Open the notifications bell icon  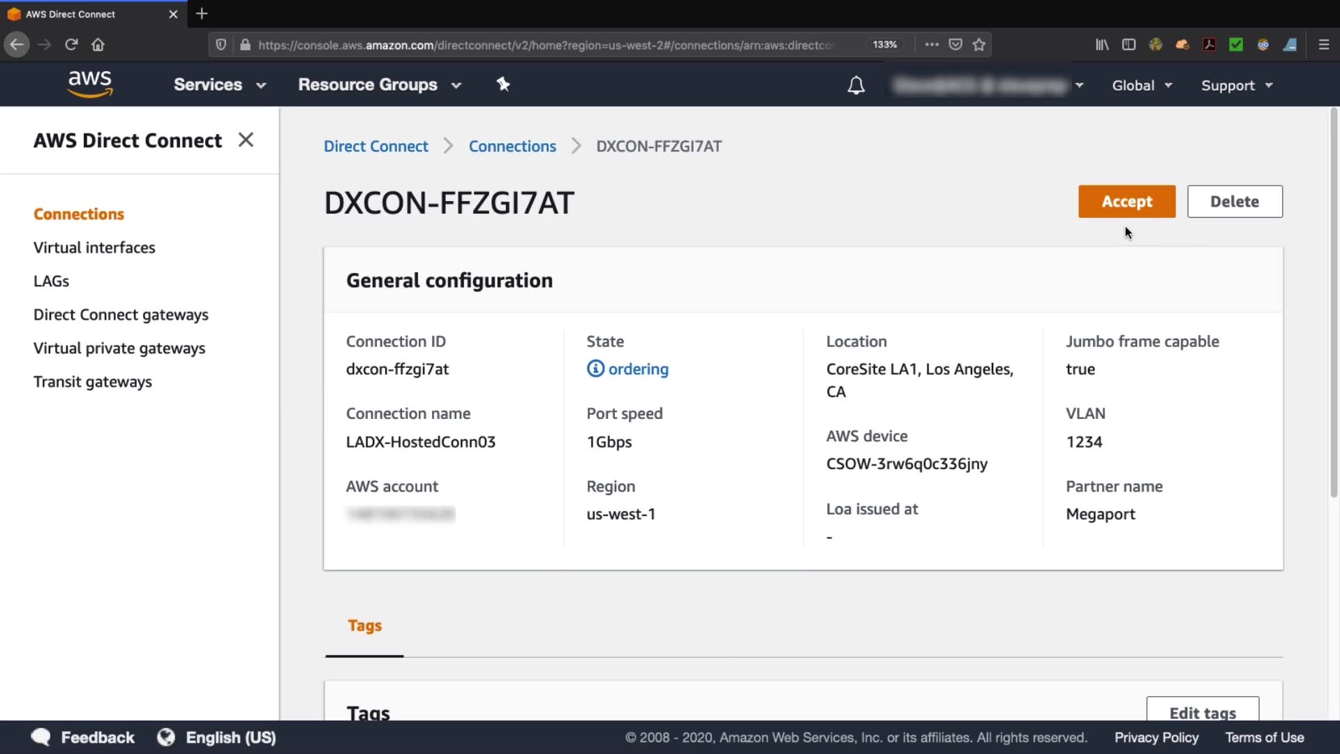click(x=856, y=85)
